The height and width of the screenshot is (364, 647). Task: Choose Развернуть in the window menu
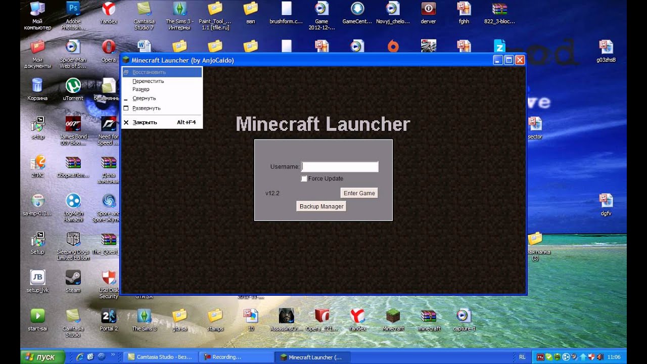pos(162,108)
